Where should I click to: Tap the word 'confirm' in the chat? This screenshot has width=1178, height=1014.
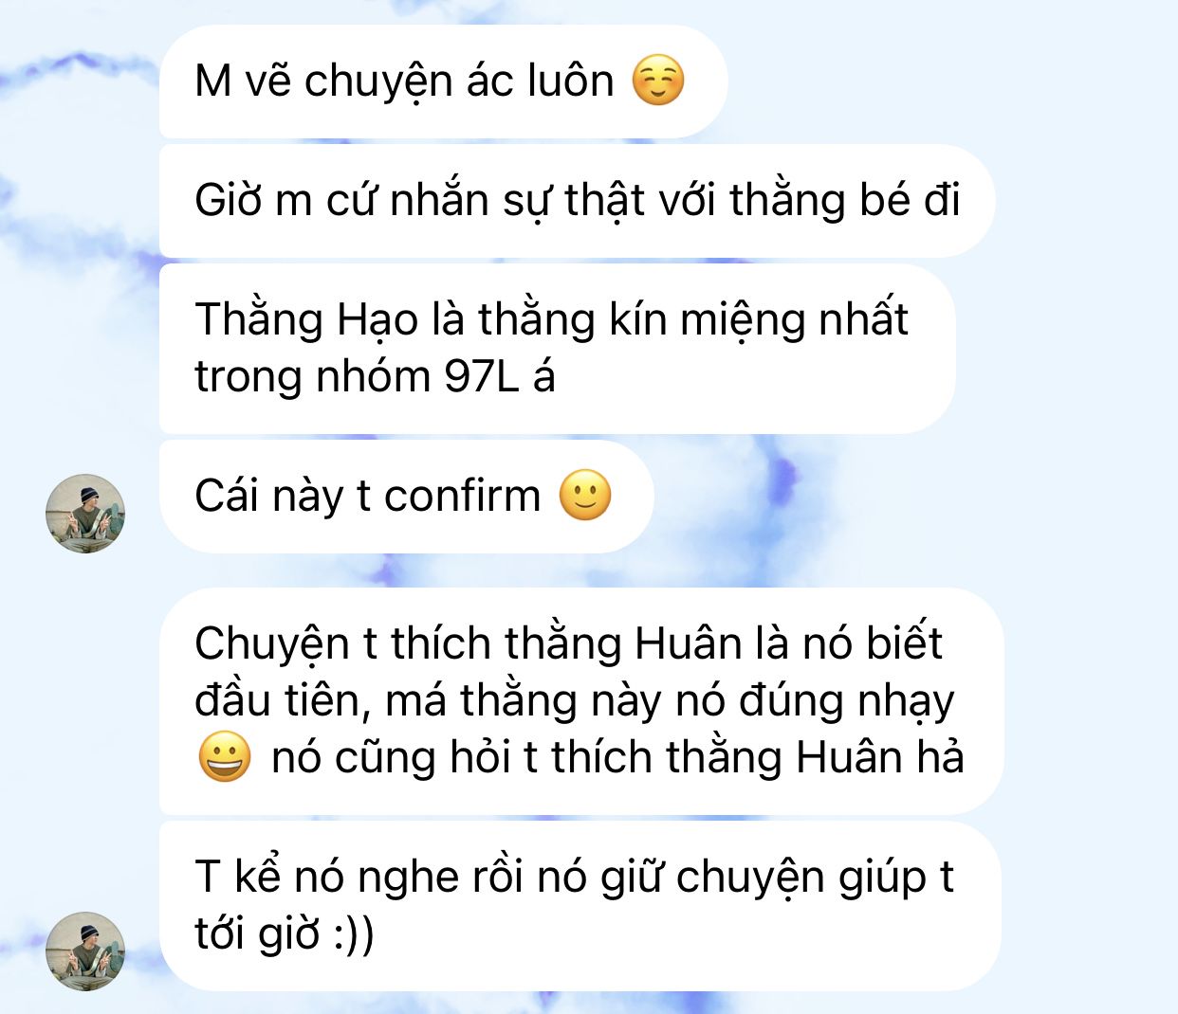click(x=462, y=496)
